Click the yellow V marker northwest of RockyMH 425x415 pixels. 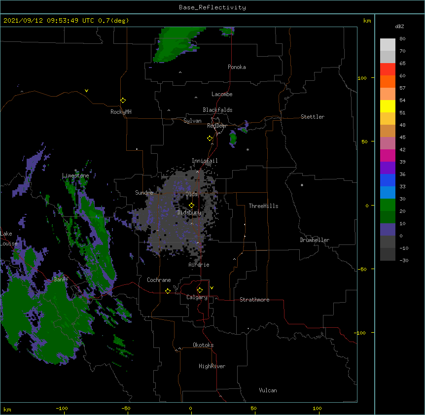(x=86, y=91)
